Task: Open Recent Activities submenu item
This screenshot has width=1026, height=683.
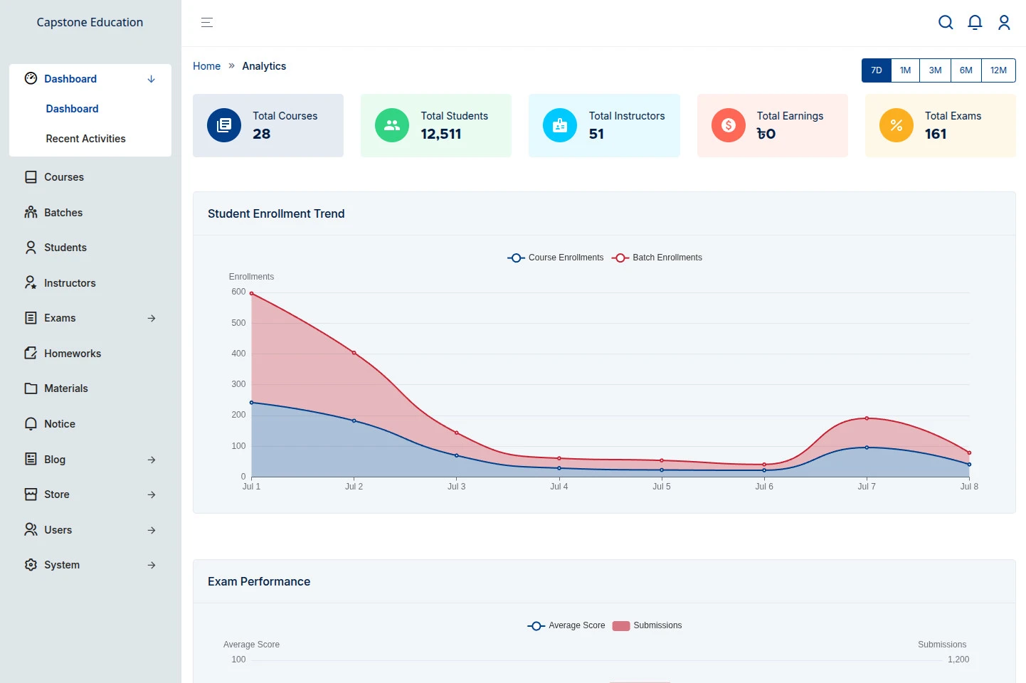Action: [x=86, y=139]
